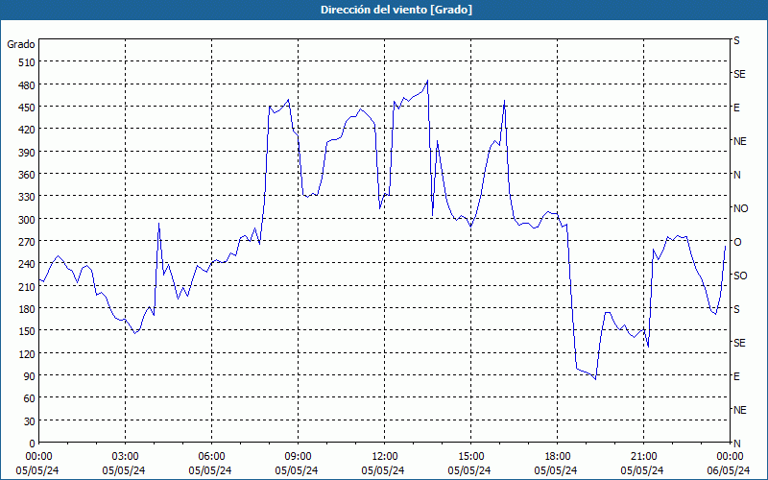Click the 21:00 time axis label
The height and width of the screenshot is (480, 768).
pos(642,457)
